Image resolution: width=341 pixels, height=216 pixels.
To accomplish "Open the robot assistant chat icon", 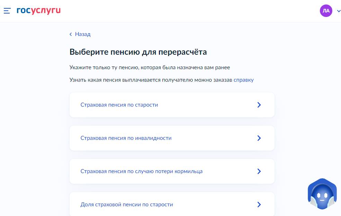I will click(x=322, y=194).
